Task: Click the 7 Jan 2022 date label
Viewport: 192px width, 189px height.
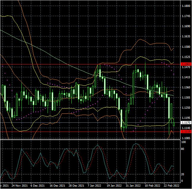Action: (x=95, y=185)
